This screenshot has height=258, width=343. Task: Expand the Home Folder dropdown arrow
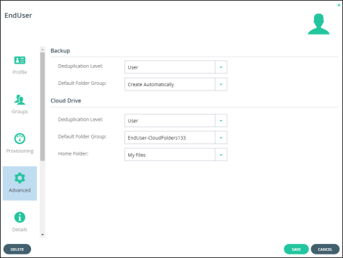pos(221,155)
